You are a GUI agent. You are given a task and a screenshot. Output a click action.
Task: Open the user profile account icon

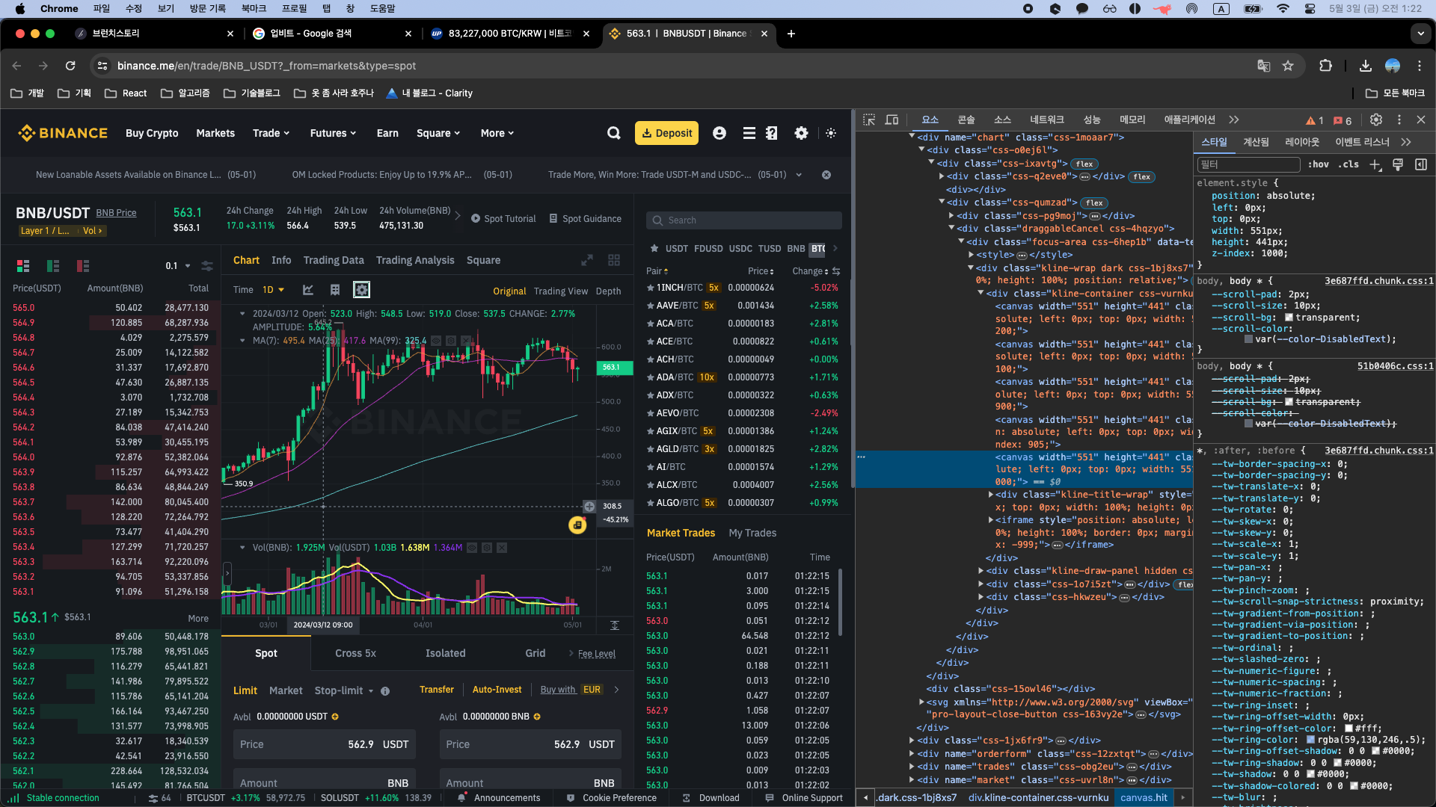[x=719, y=133]
